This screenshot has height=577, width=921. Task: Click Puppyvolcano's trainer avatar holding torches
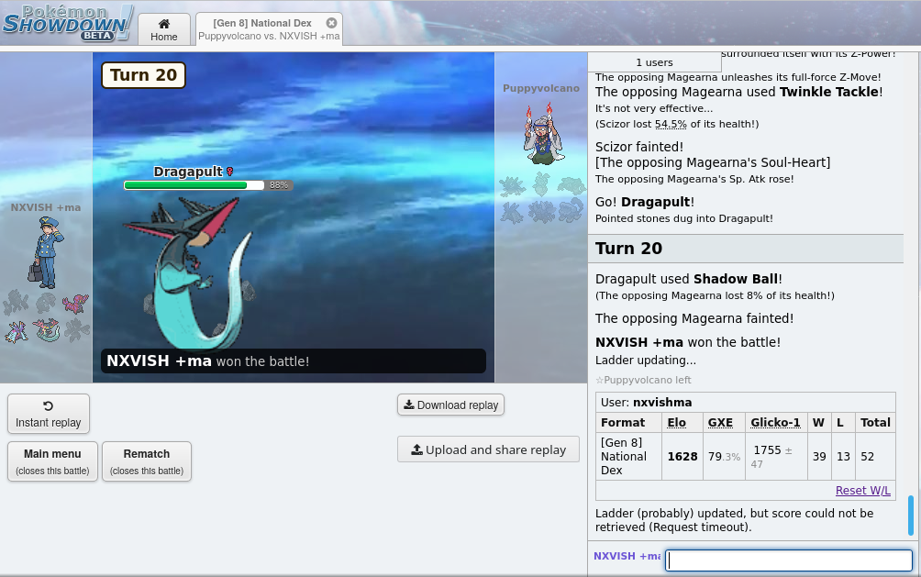click(540, 134)
